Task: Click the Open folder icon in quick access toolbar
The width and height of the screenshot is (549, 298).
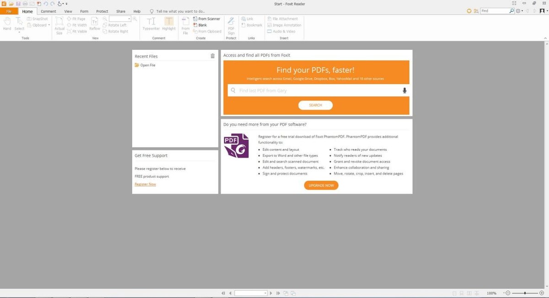Action: [11, 4]
